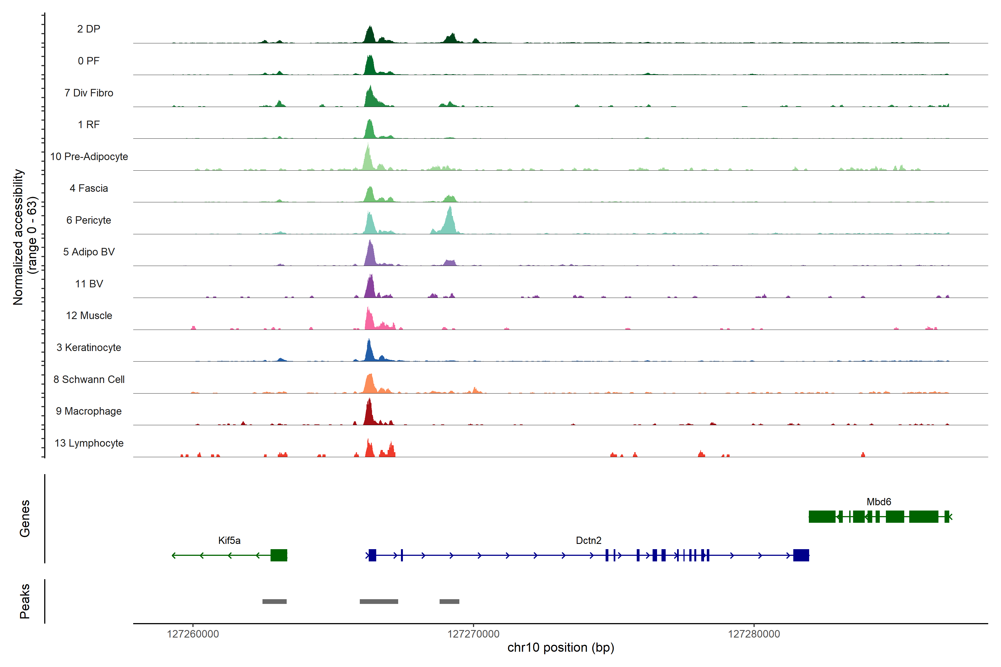Click the middle widest gray peak bar

[x=379, y=601]
